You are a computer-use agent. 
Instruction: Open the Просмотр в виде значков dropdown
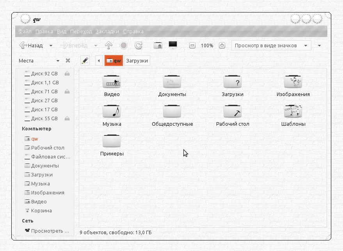pos(271,46)
